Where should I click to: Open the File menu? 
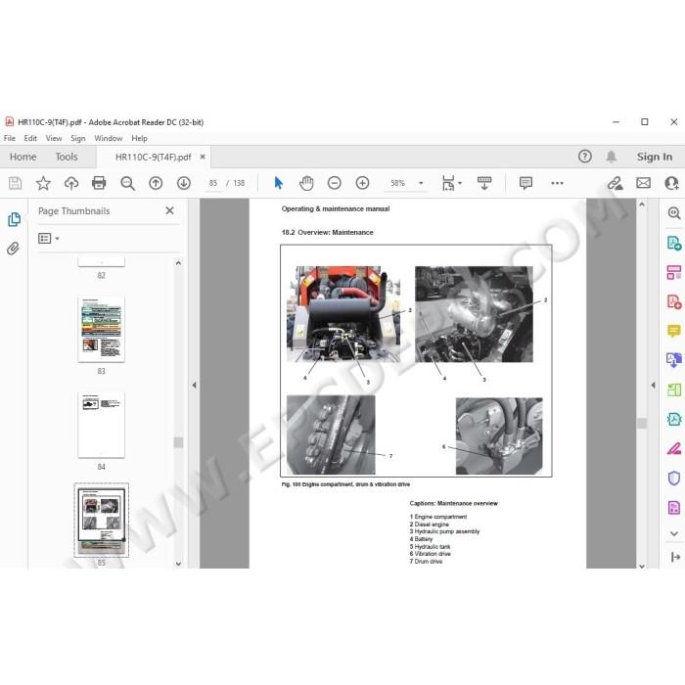(9, 138)
